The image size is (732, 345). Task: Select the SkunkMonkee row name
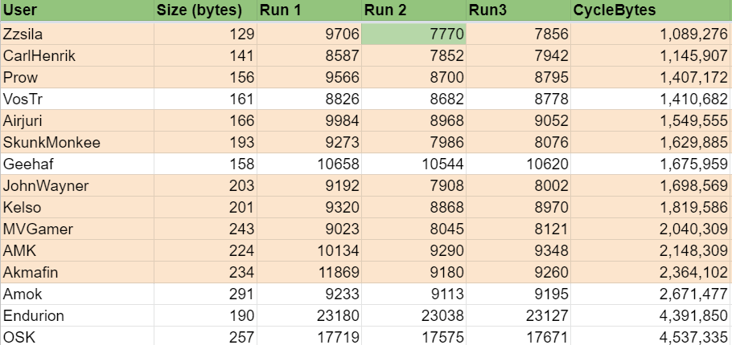(x=77, y=143)
